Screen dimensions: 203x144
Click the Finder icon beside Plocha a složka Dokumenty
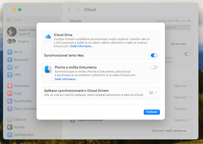48,69
